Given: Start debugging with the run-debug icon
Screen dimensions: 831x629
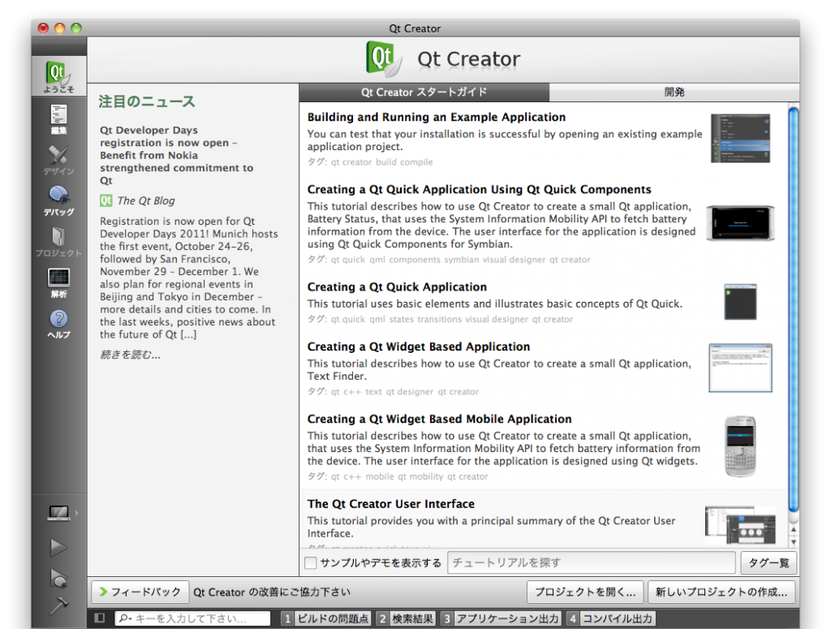Looking at the screenshot, I should (58, 577).
